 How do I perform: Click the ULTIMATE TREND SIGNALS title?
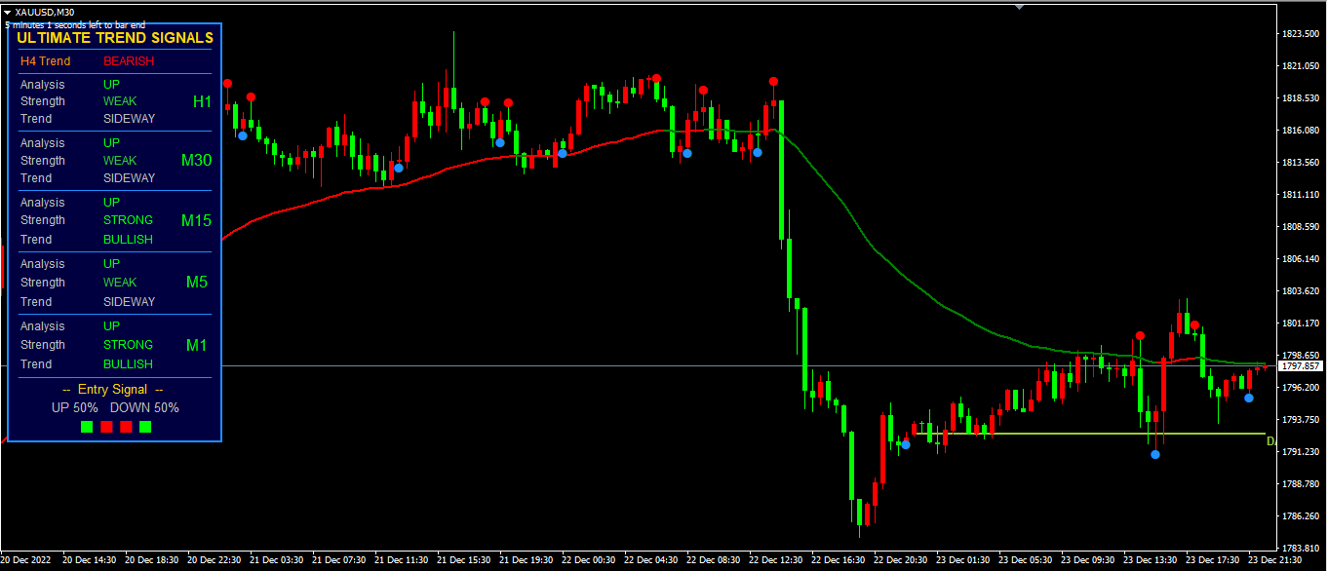115,38
